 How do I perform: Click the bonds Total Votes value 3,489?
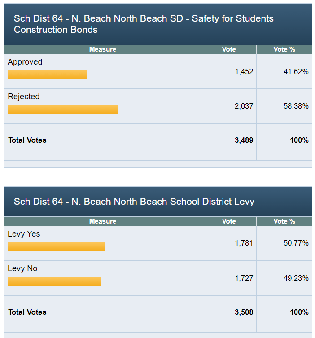(x=244, y=140)
